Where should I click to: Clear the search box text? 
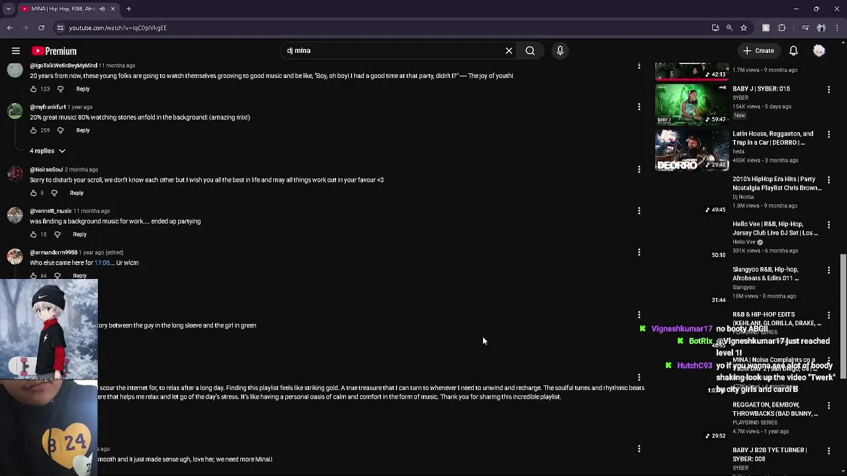pos(509,51)
